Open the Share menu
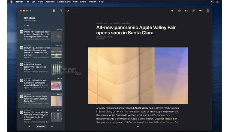This screenshot has height=132, width=228. click(x=83, y=2)
